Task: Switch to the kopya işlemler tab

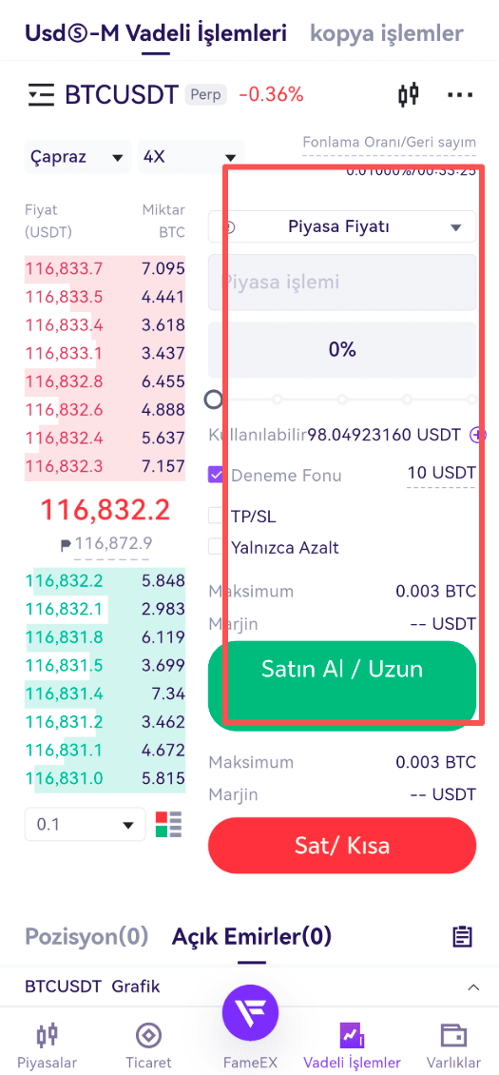Action: [x=387, y=32]
